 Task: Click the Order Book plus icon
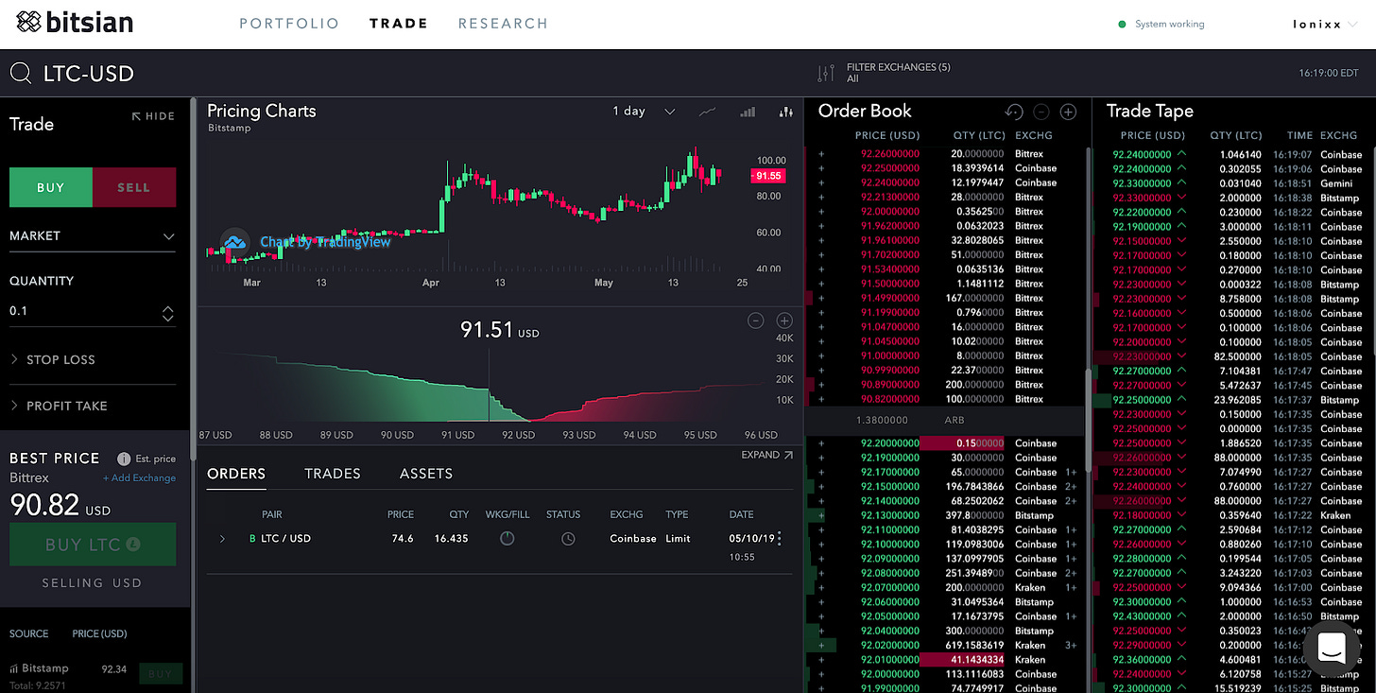[x=1068, y=112]
